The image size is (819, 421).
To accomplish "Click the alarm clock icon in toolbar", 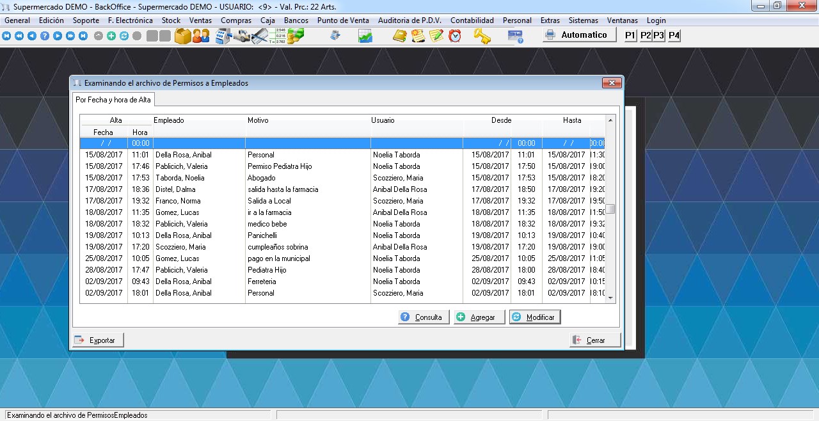I will 455,36.
